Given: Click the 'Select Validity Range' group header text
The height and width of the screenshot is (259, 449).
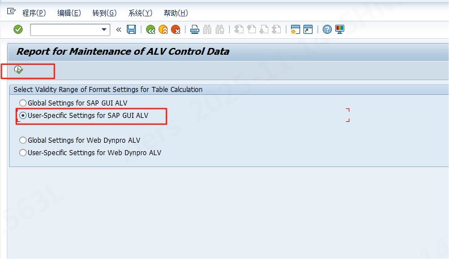Looking at the screenshot, I should click(x=108, y=90).
